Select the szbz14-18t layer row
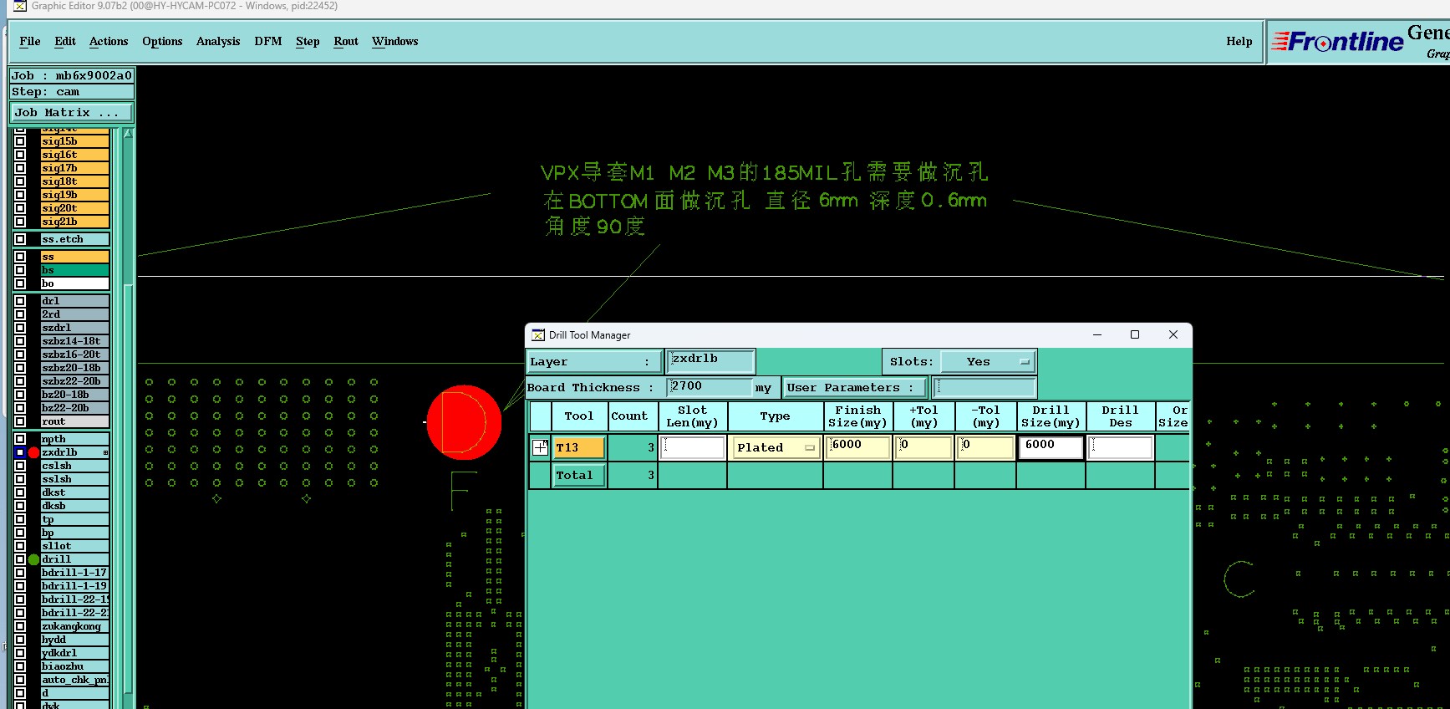1450x709 pixels. (x=75, y=341)
